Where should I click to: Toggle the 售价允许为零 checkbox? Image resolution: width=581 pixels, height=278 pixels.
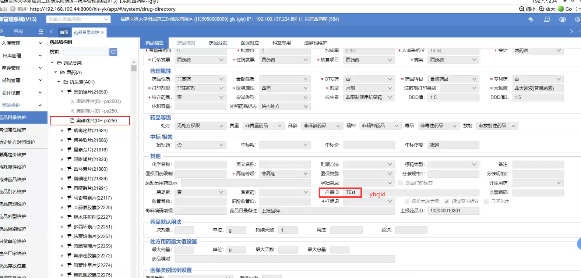point(407,201)
